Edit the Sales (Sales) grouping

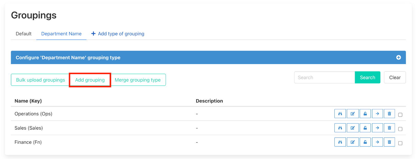point(352,128)
